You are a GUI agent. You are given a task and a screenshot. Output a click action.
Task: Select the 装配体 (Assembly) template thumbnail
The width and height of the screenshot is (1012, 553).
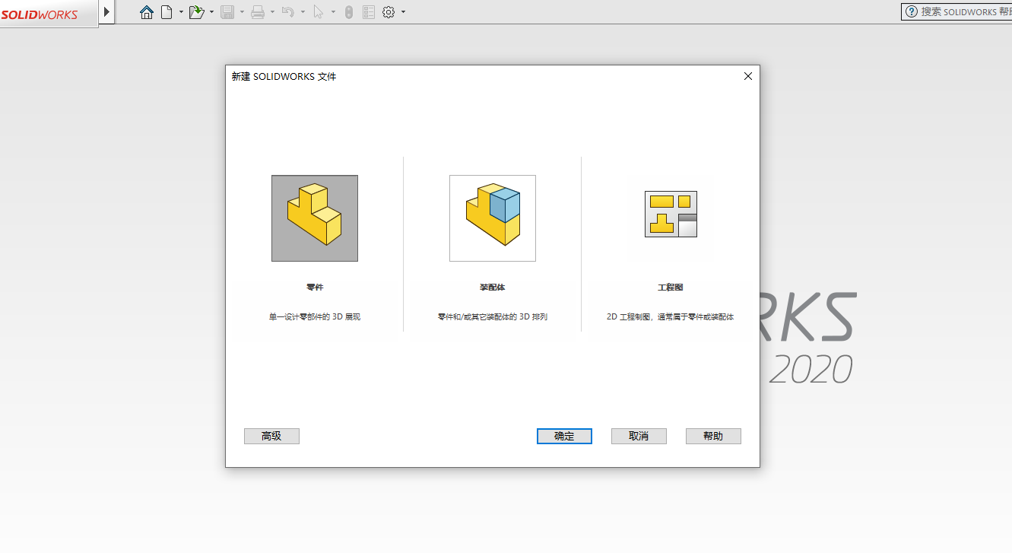click(x=493, y=218)
